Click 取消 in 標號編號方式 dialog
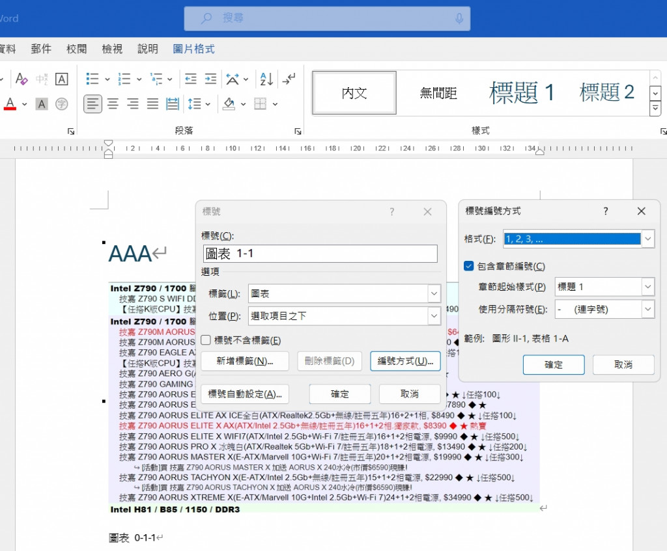The width and height of the screenshot is (667, 551). click(623, 364)
